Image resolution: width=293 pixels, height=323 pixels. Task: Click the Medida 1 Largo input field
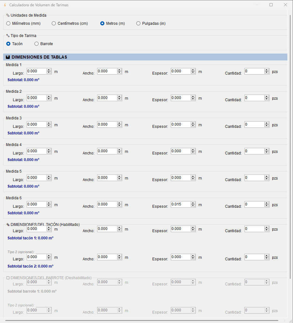click(x=37, y=71)
